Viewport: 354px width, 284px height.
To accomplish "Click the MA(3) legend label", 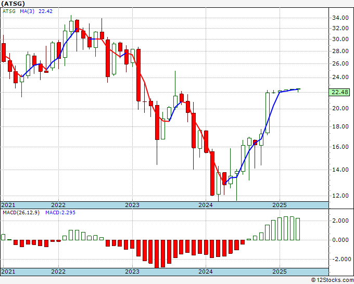I will [x=27, y=11].
